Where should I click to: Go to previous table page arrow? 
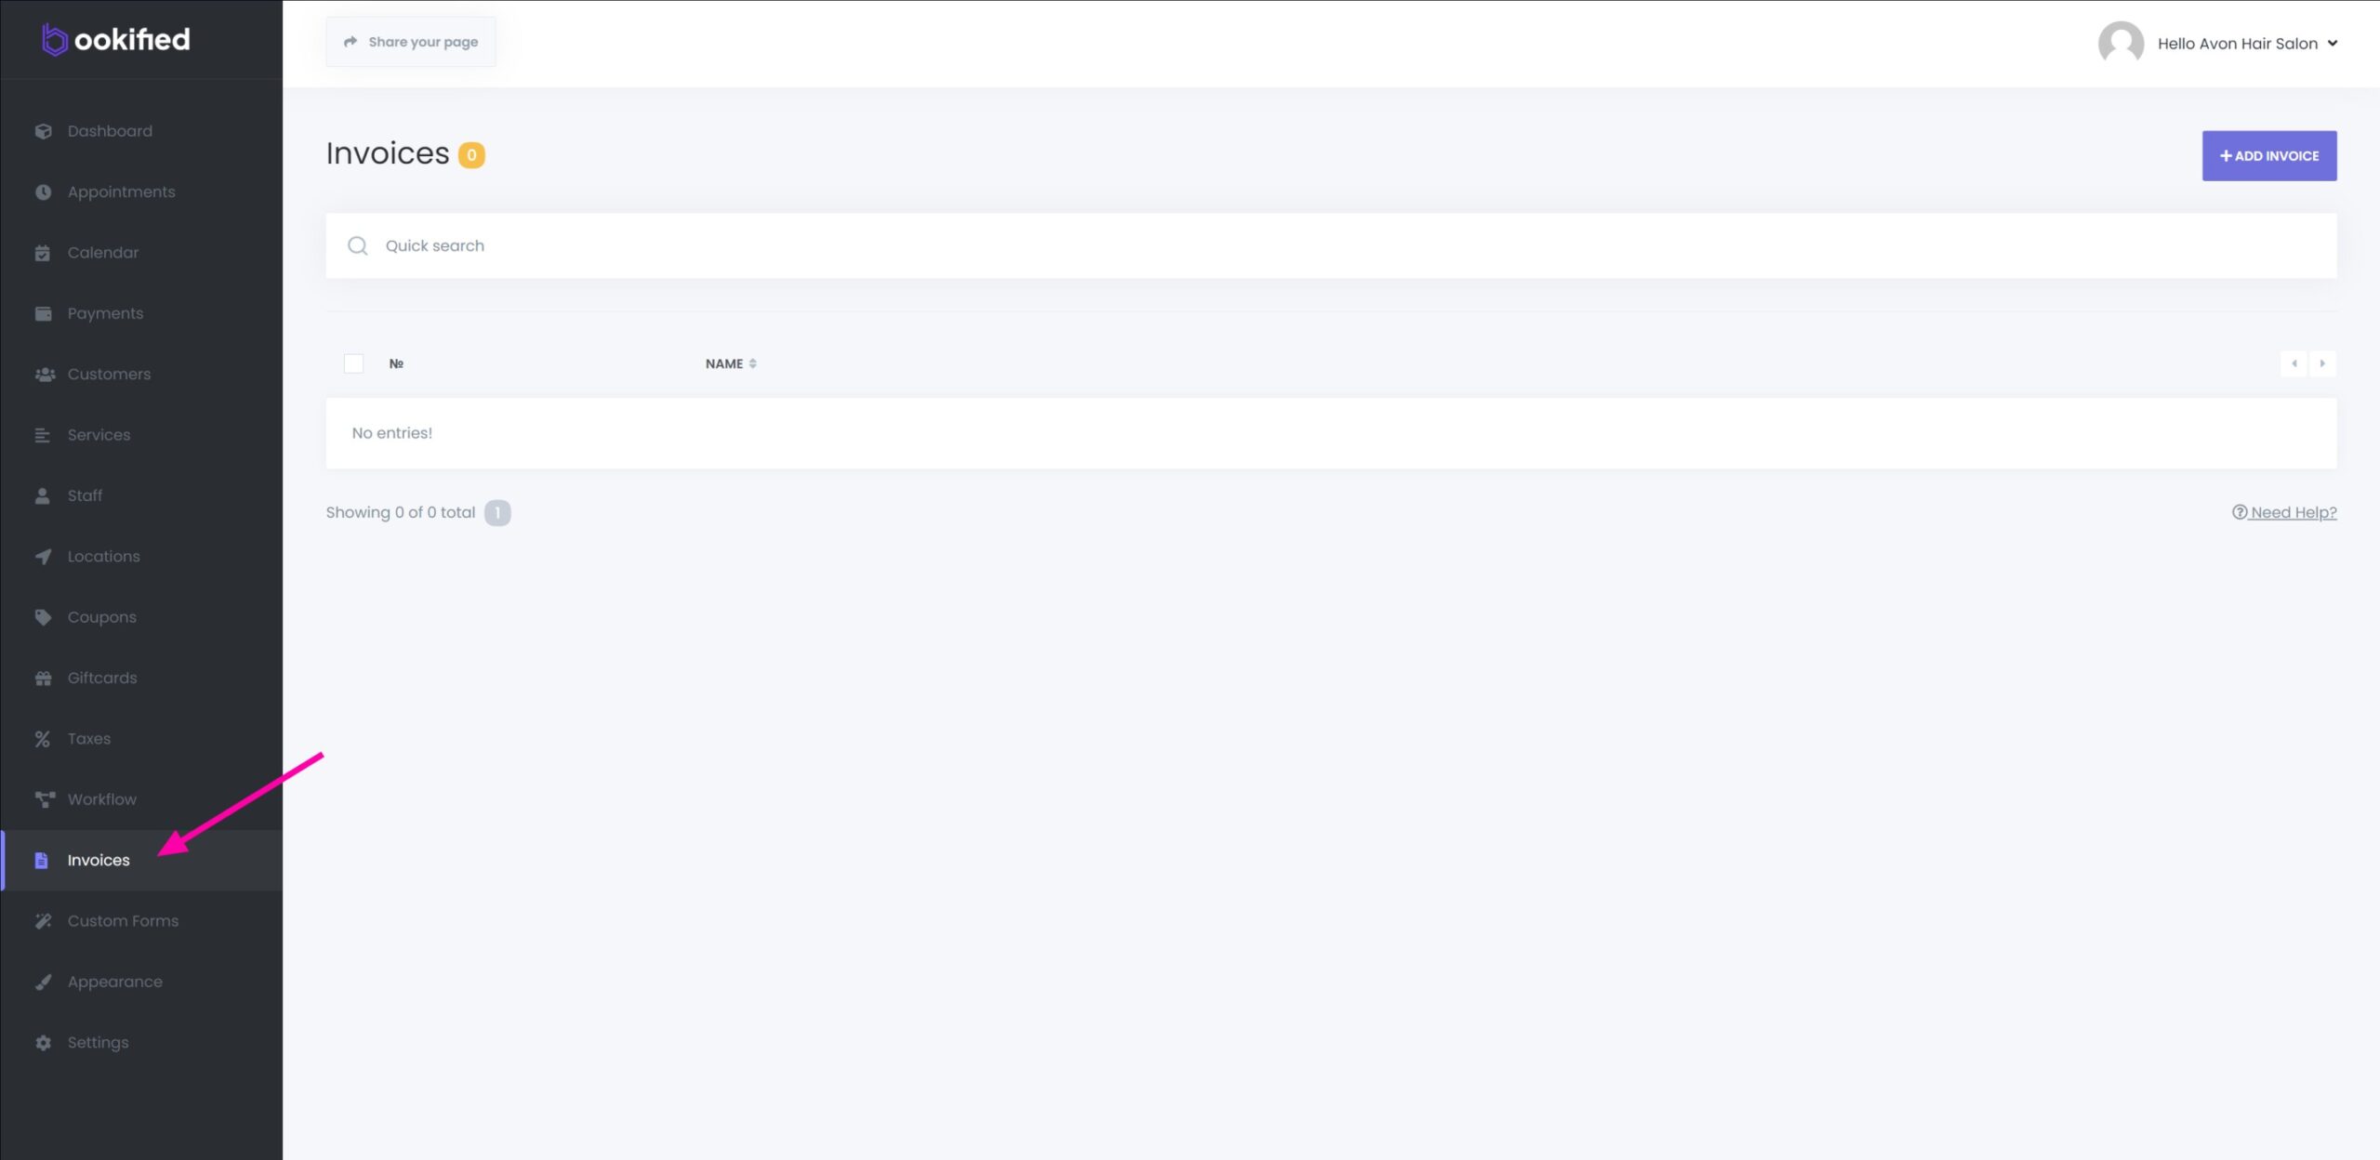(x=2294, y=363)
